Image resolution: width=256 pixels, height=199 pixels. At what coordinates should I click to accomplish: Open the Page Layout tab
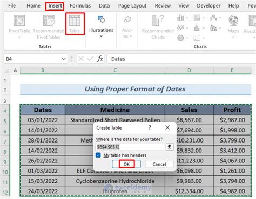132,6
